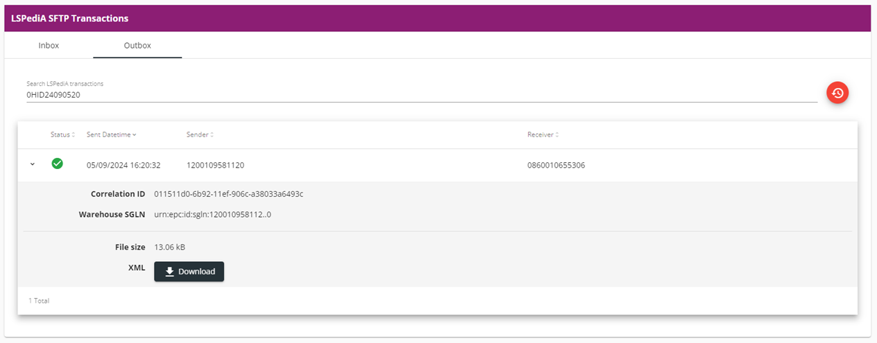The height and width of the screenshot is (343, 877).
Task: Click the XML label
Action: [x=137, y=270]
